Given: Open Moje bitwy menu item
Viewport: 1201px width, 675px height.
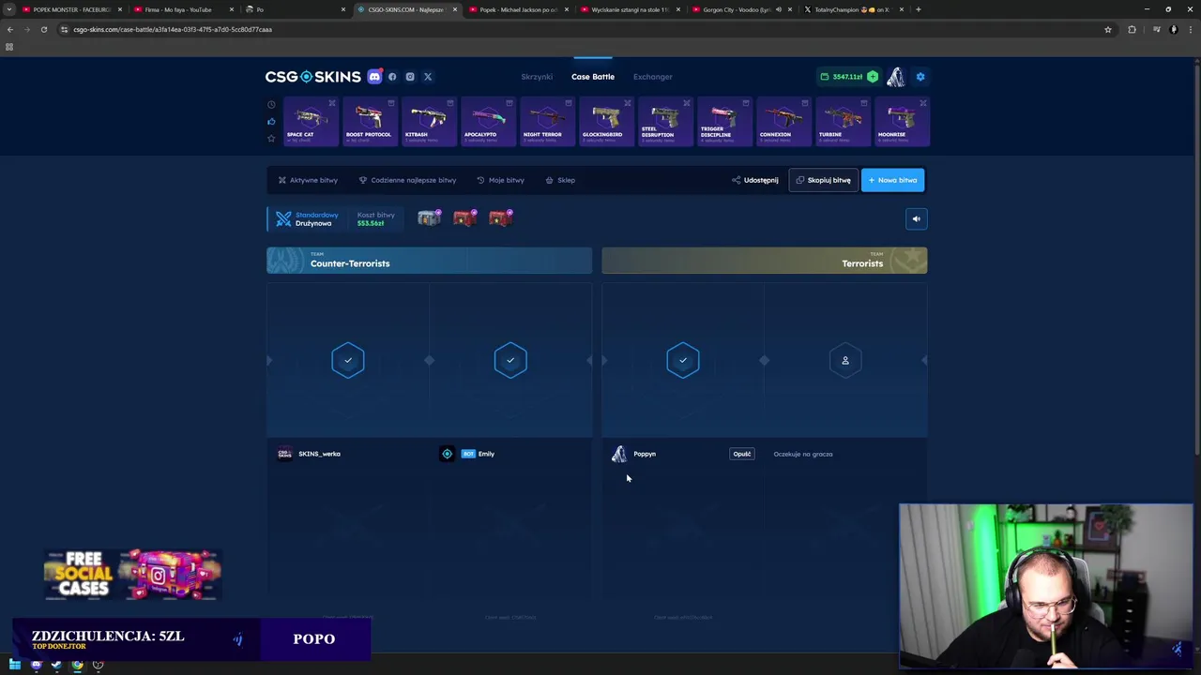Looking at the screenshot, I should coord(500,180).
